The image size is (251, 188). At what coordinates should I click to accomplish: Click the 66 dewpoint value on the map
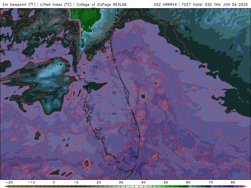pos(57,24)
